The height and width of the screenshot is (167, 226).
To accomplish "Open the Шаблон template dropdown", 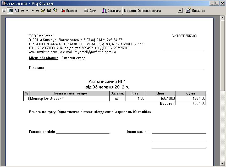I will click(180, 11).
